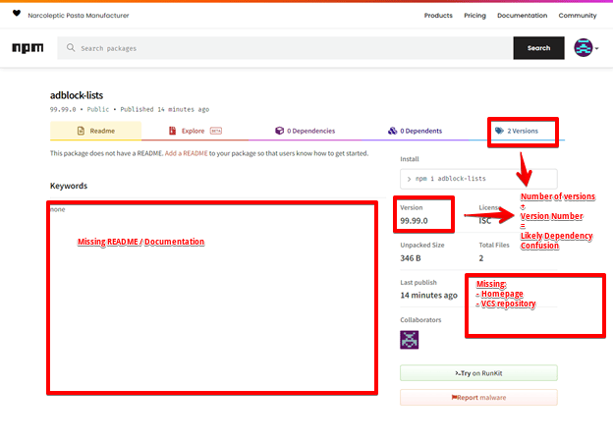This screenshot has width=613, height=443.
Task: Open the Pricing page
Action: click(x=474, y=16)
